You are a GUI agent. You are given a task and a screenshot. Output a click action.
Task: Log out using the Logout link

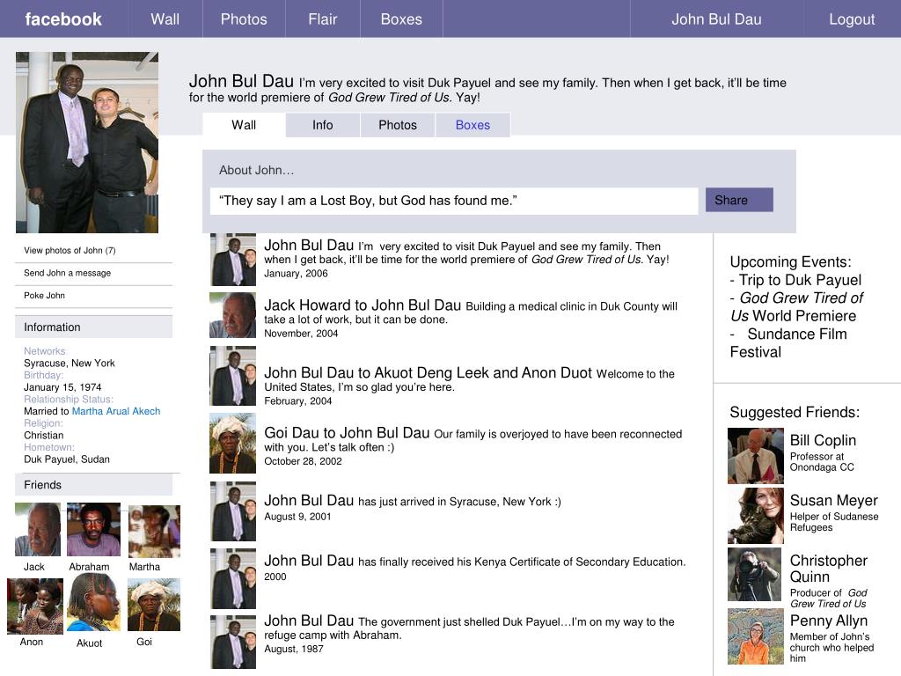852,19
